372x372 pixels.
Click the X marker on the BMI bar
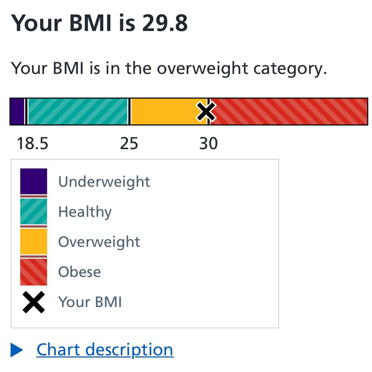pyautogui.click(x=206, y=111)
